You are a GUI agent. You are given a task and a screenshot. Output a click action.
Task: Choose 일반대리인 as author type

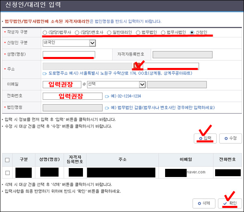pos(109,33)
